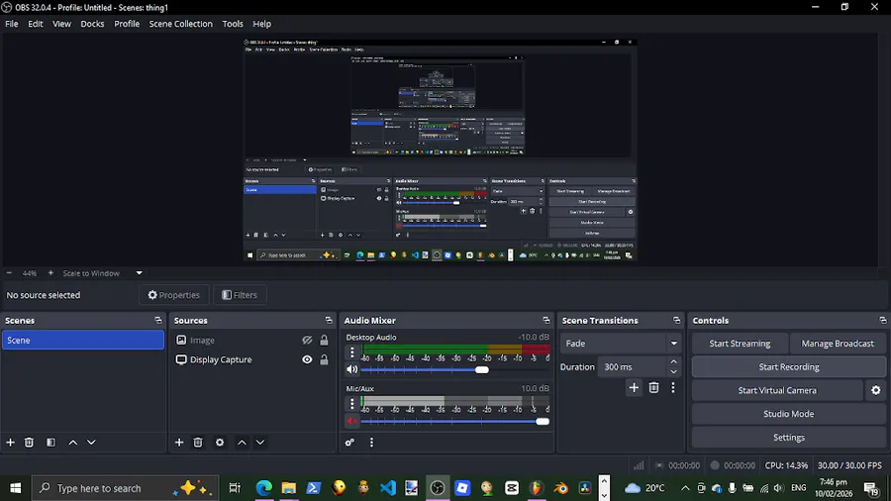Select Scene in Scenes list

click(x=83, y=341)
